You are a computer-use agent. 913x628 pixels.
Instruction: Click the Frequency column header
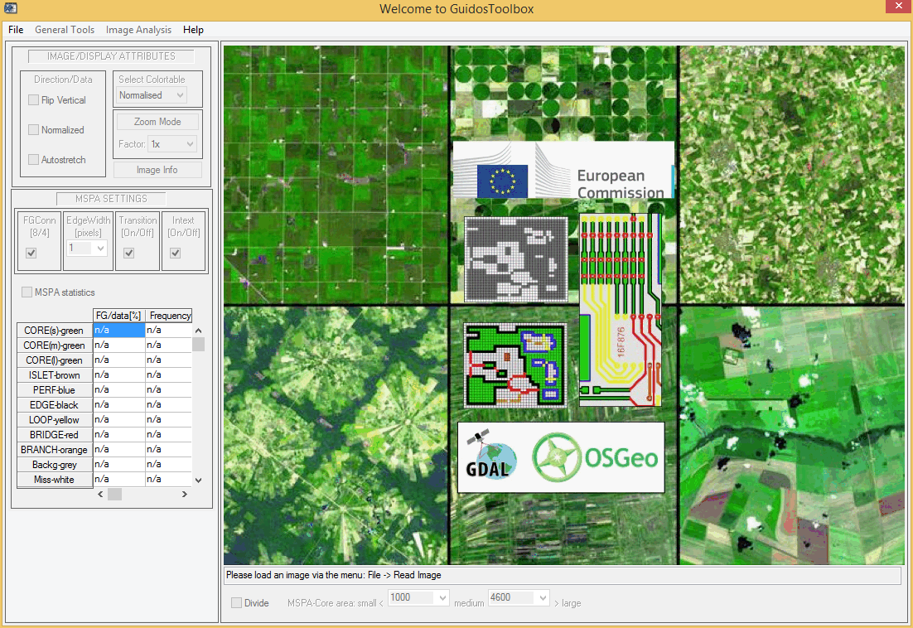point(169,316)
